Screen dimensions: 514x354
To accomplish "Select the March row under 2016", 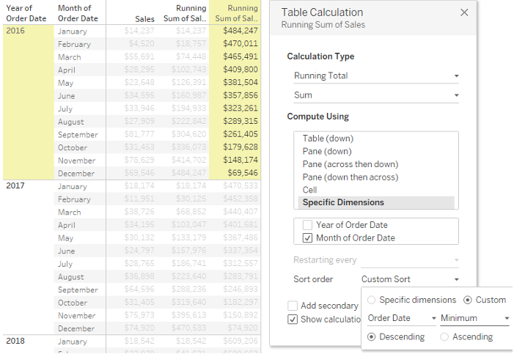I will pos(70,57).
